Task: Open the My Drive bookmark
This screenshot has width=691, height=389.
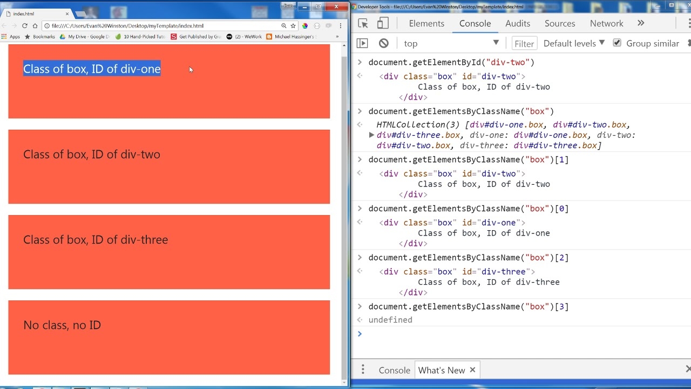Action: pyautogui.click(x=85, y=37)
